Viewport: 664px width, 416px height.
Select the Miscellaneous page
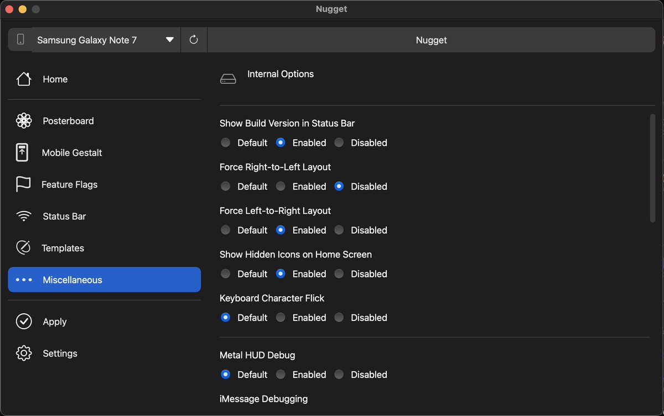(105, 280)
